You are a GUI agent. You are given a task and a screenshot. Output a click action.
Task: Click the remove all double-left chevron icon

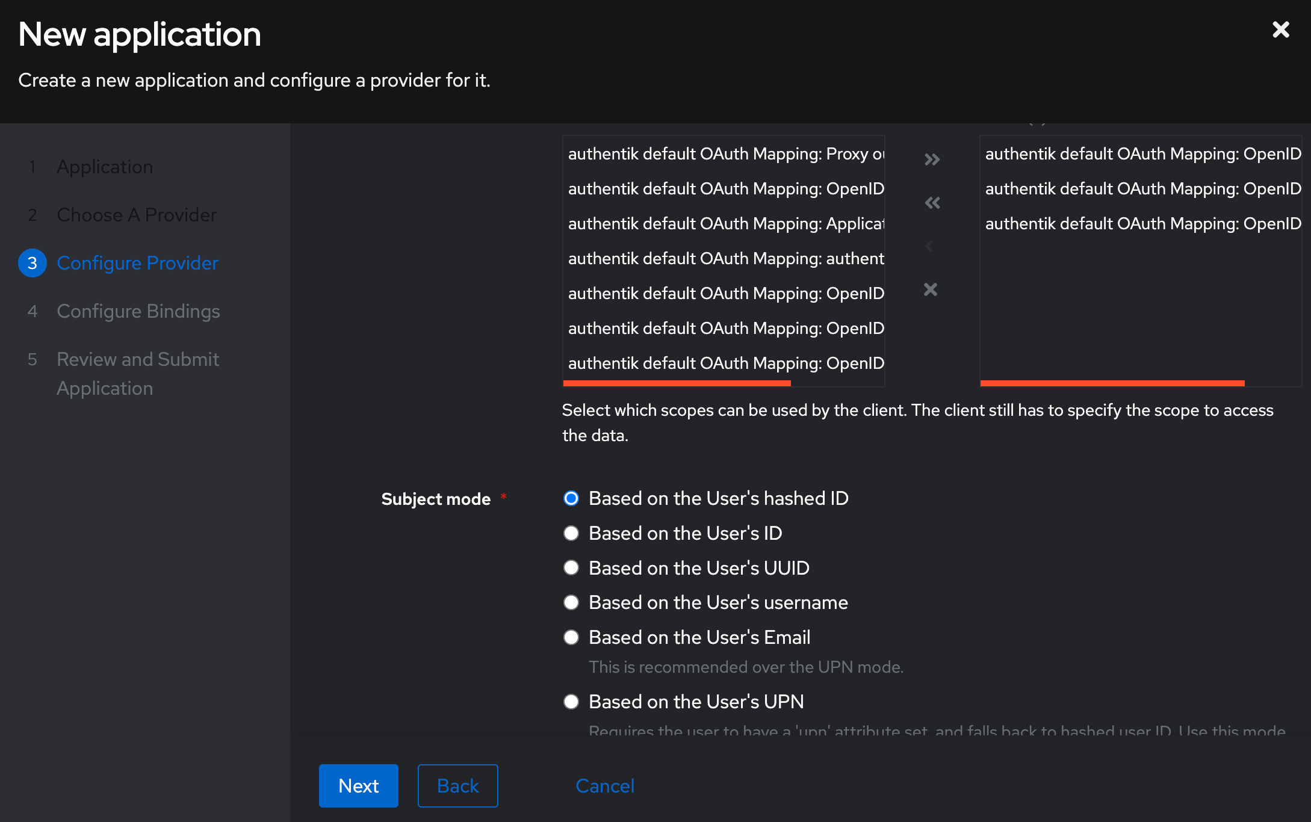(x=932, y=203)
